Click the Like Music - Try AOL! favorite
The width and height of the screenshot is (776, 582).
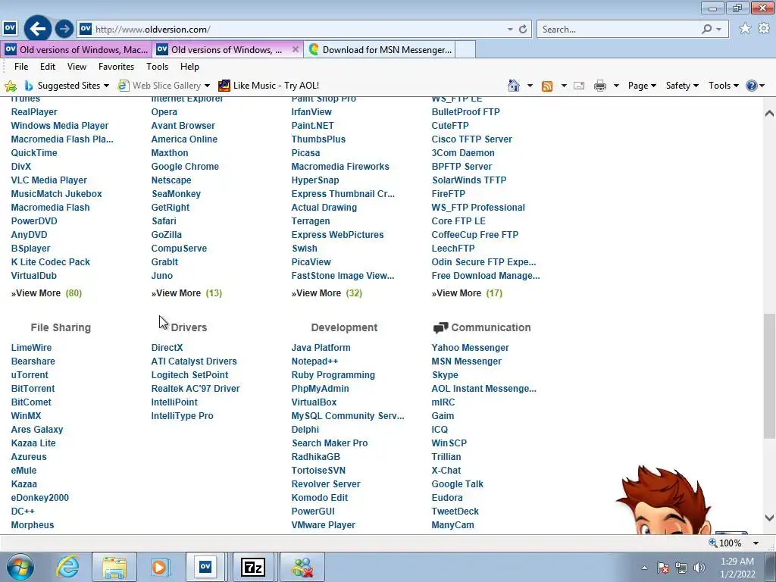pyautogui.click(x=269, y=86)
